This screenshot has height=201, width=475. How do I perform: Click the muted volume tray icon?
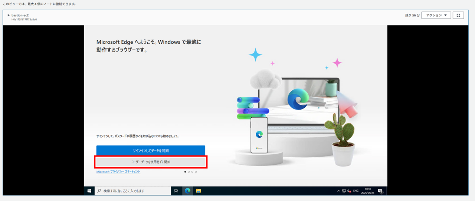click(x=349, y=191)
